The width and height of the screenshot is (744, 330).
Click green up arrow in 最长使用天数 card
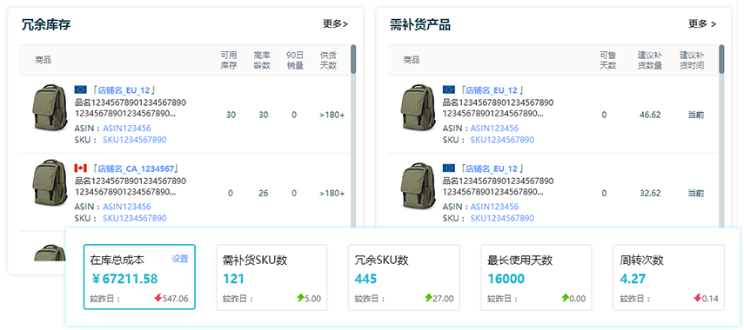coord(565,298)
